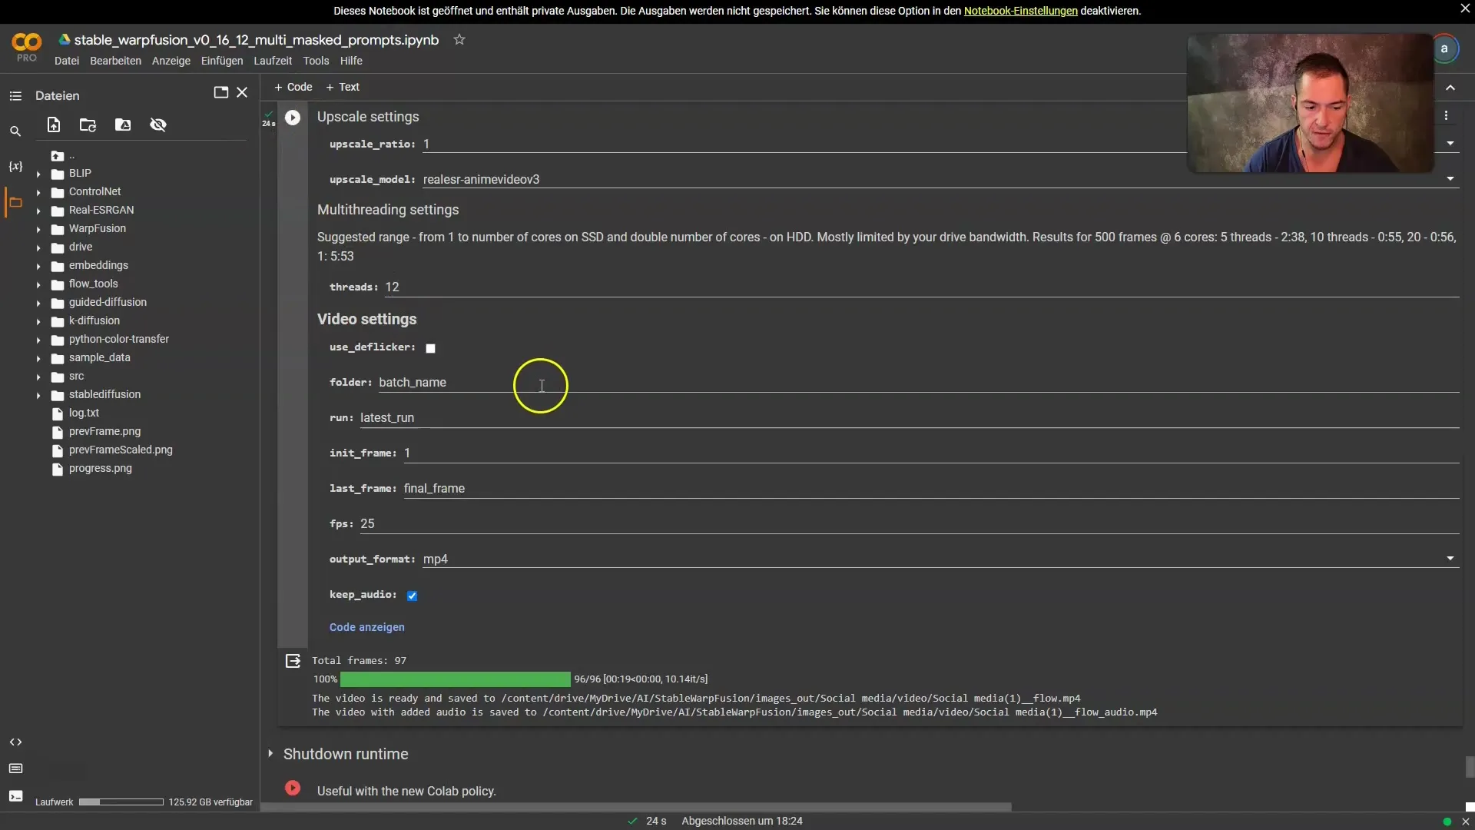Open the Notebook-Einstellungen link
1475x830 pixels.
coord(1020,11)
